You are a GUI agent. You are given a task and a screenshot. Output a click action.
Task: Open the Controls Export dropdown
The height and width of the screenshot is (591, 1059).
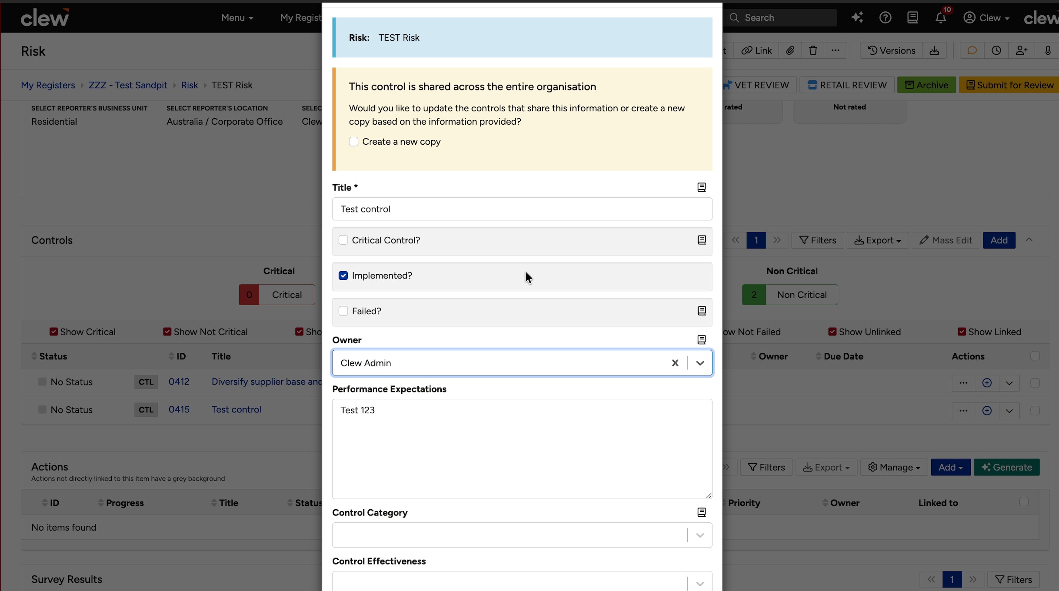(877, 240)
